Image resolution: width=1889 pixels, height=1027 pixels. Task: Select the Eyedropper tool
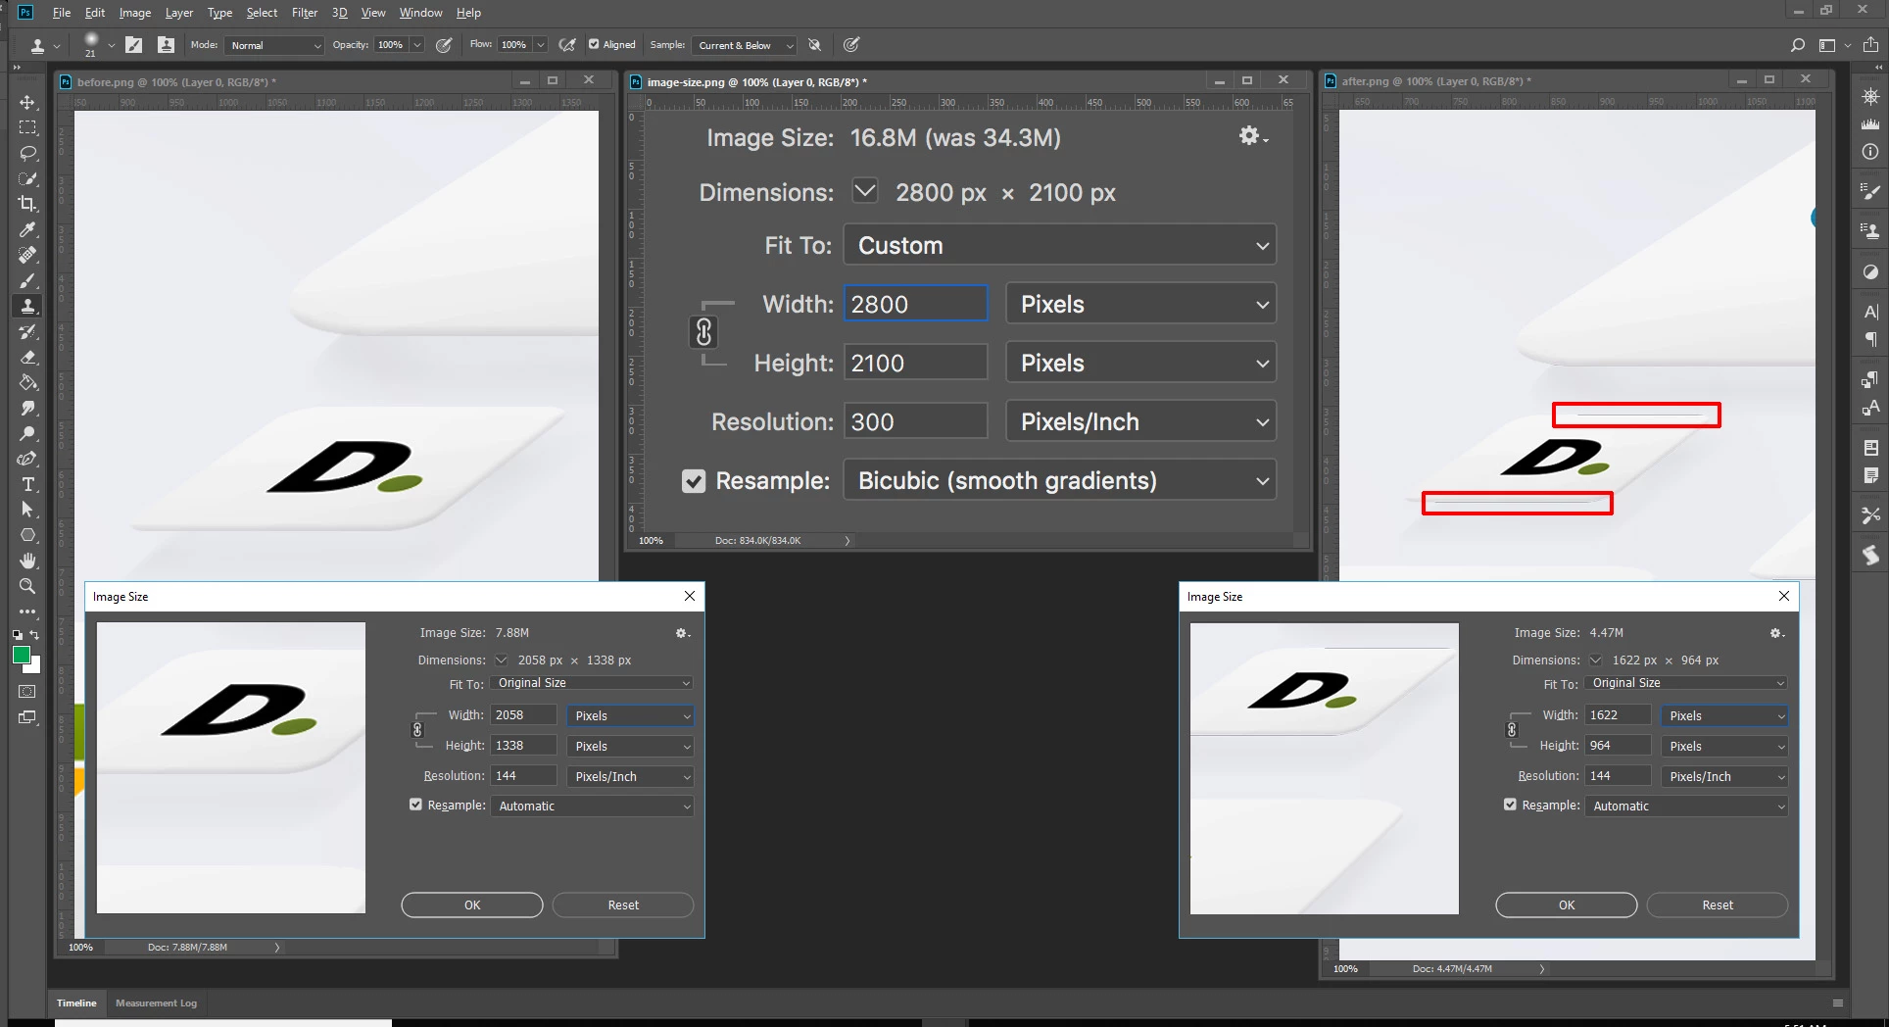pyautogui.click(x=27, y=230)
